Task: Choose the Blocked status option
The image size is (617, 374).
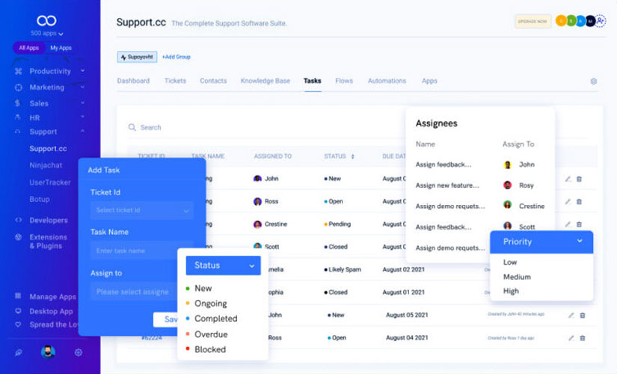Action: coord(210,349)
